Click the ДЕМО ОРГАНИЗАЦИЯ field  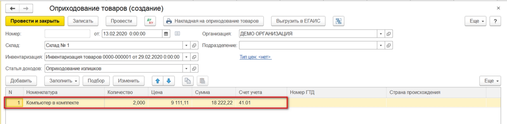308,34
